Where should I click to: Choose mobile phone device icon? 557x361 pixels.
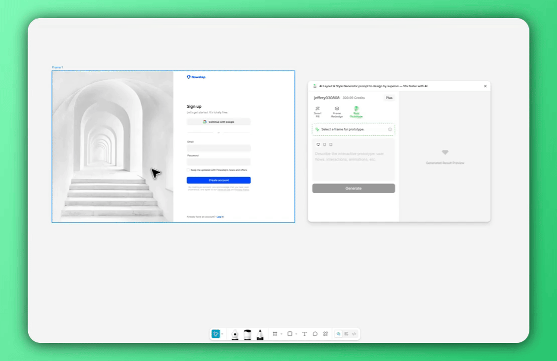[x=325, y=144]
